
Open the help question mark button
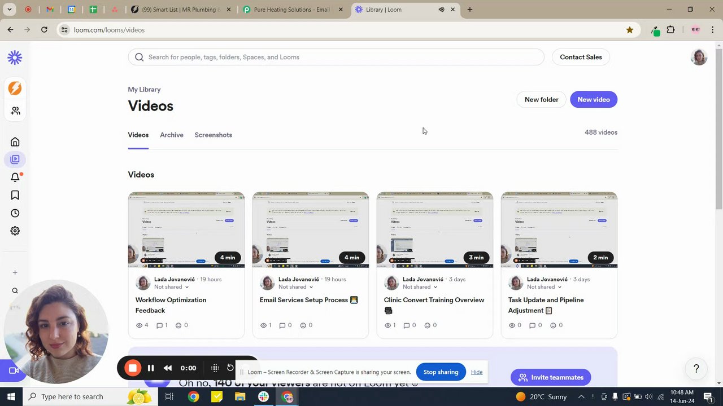tap(696, 368)
